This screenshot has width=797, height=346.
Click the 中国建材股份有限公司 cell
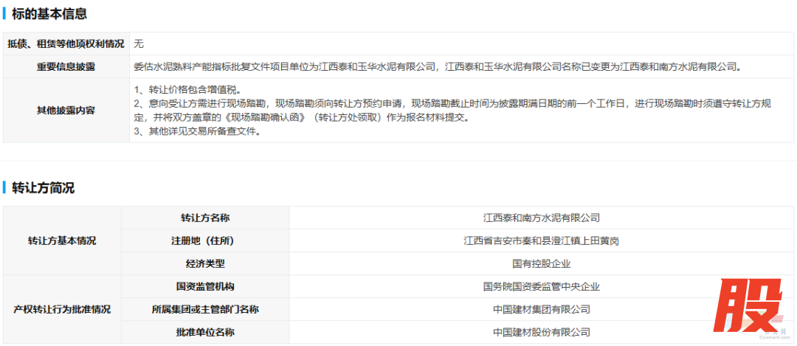point(541,332)
